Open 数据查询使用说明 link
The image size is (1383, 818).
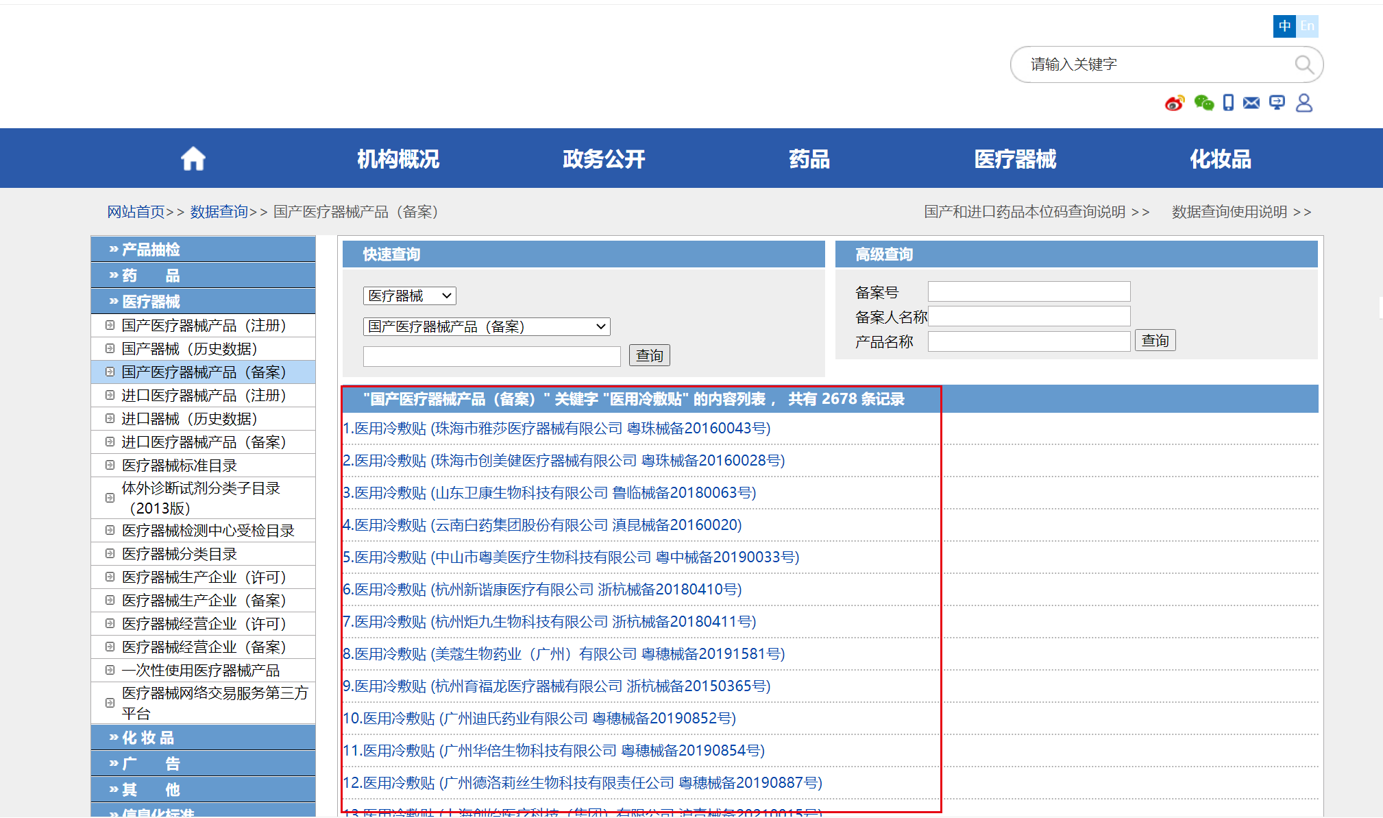[x=1241, y=212]
